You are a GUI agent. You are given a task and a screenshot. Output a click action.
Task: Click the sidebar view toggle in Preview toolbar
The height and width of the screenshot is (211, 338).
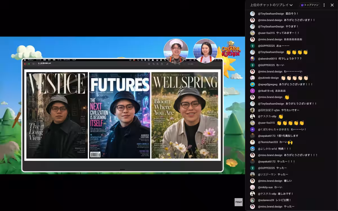(x=34, y=64)
